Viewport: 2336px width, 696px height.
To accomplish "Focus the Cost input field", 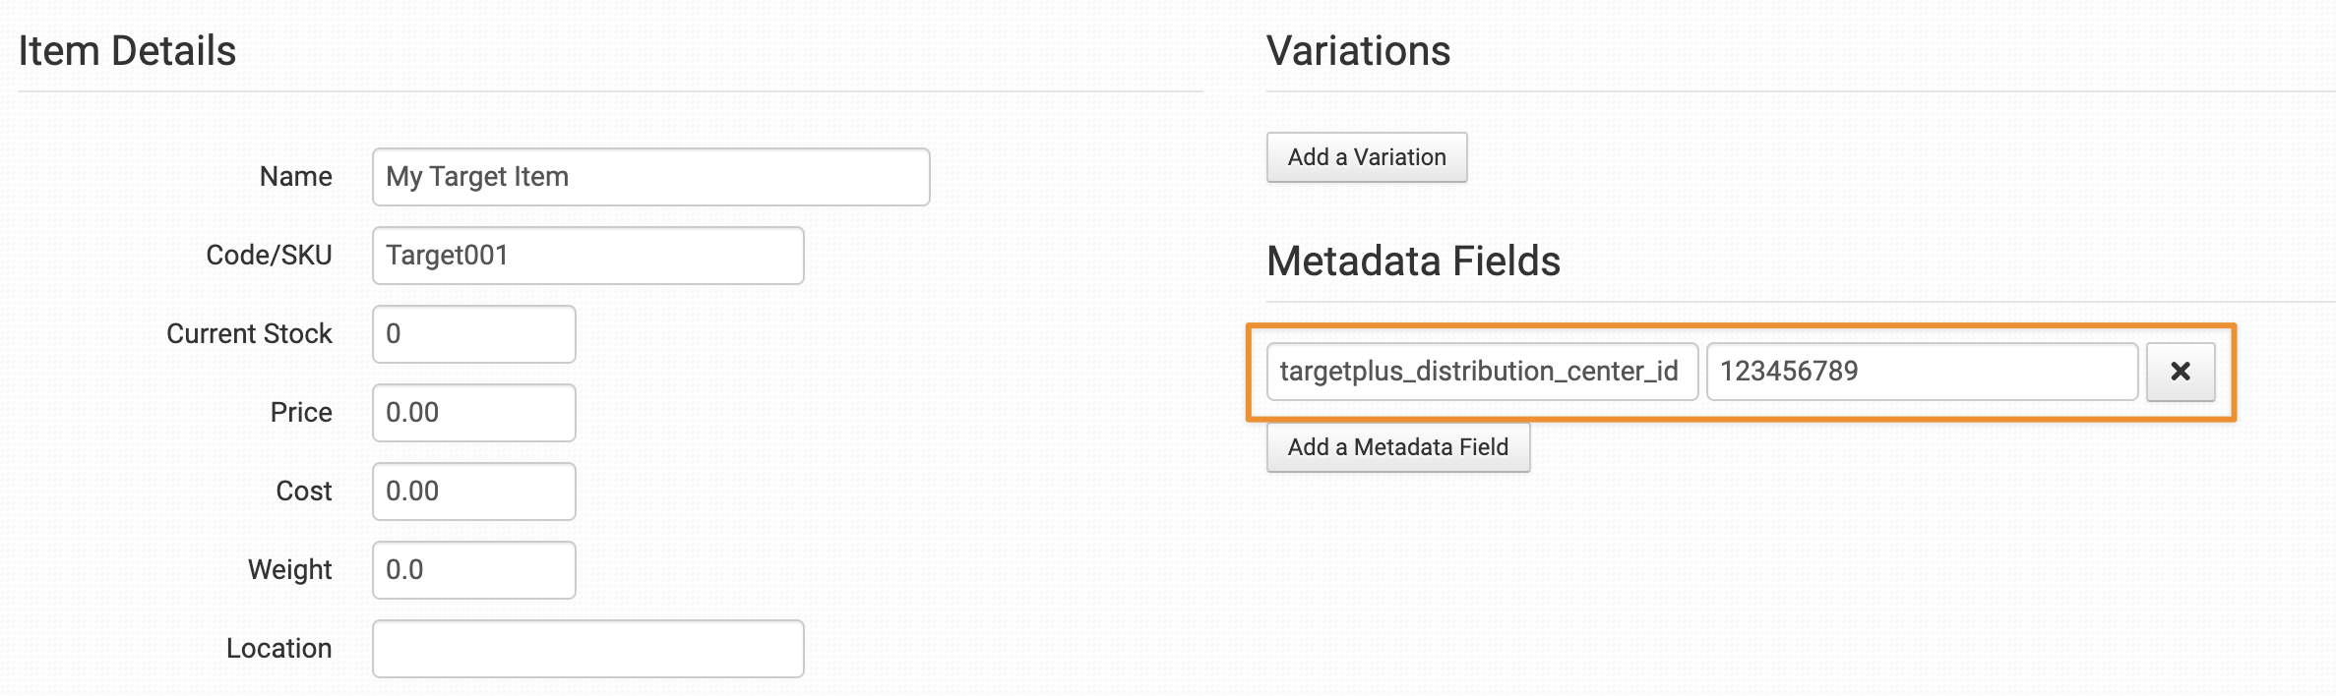I will tap(473, 492).
